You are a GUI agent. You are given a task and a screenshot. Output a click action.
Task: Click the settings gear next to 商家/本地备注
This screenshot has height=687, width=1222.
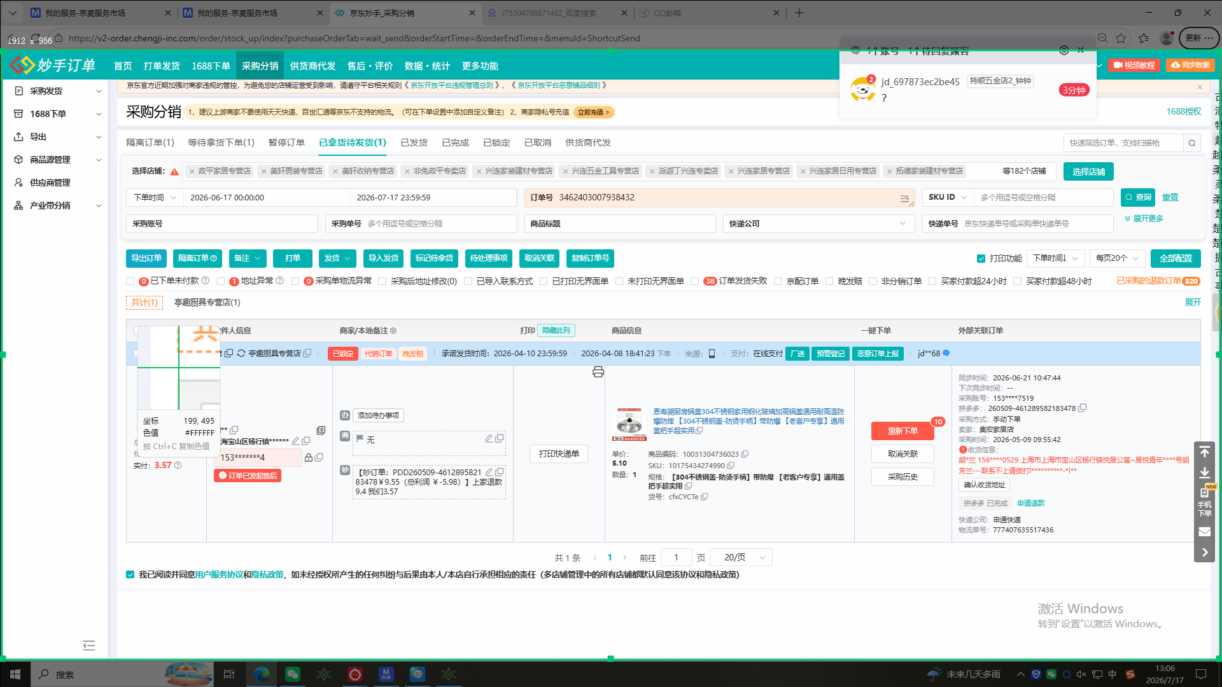[x=393, y=331]
